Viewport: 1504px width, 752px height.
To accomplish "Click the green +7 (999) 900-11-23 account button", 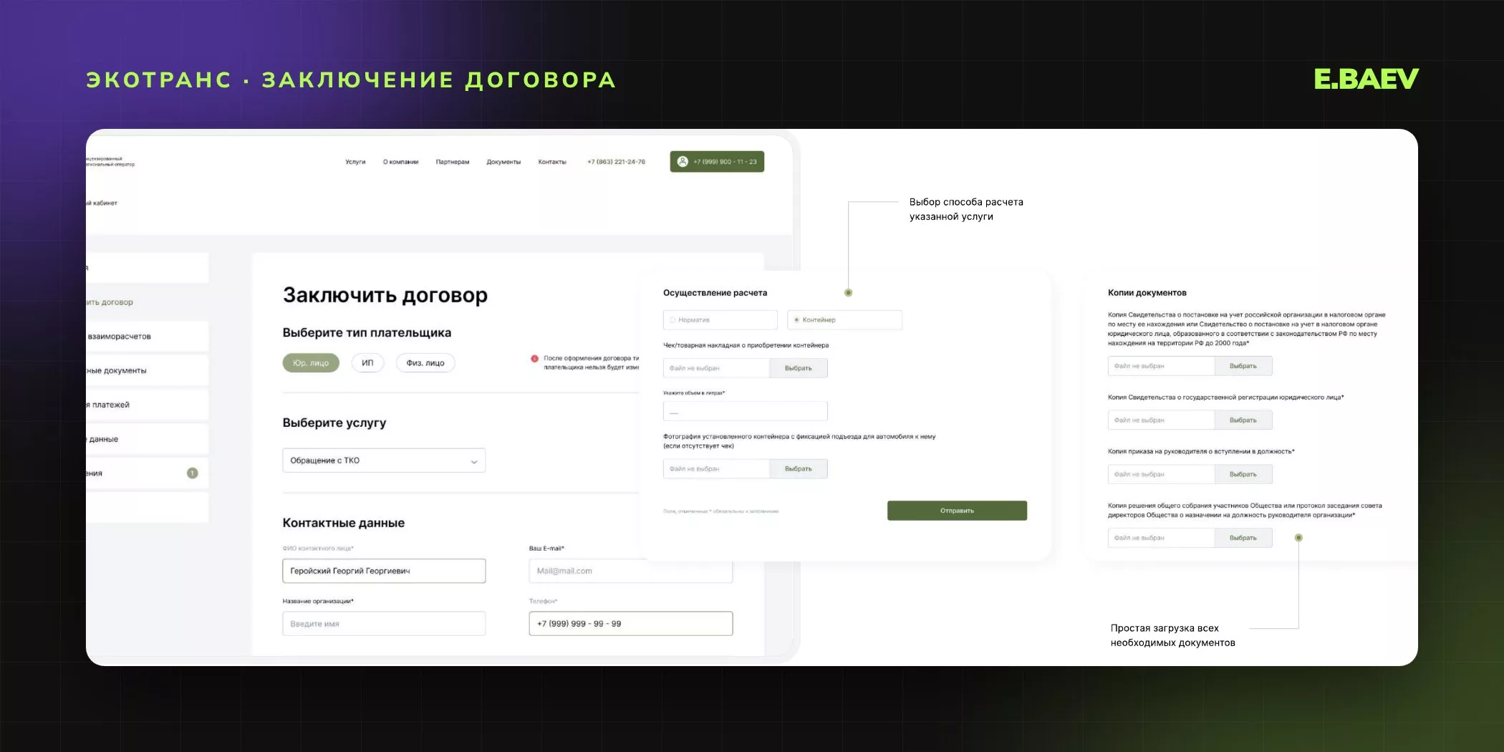I will 717,162.
